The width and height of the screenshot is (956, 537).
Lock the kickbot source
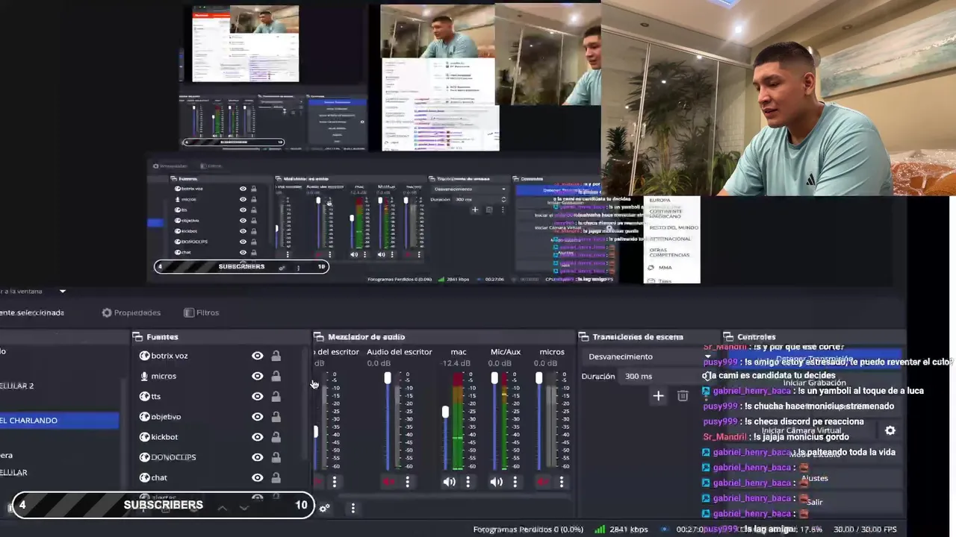pyautogui.click(x=276, y=436)
